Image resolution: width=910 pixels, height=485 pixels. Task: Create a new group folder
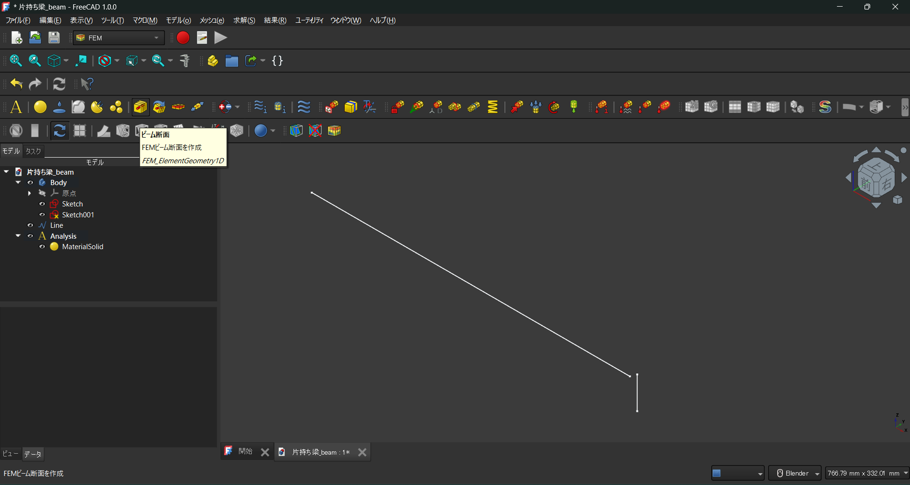tap(231, 61)
